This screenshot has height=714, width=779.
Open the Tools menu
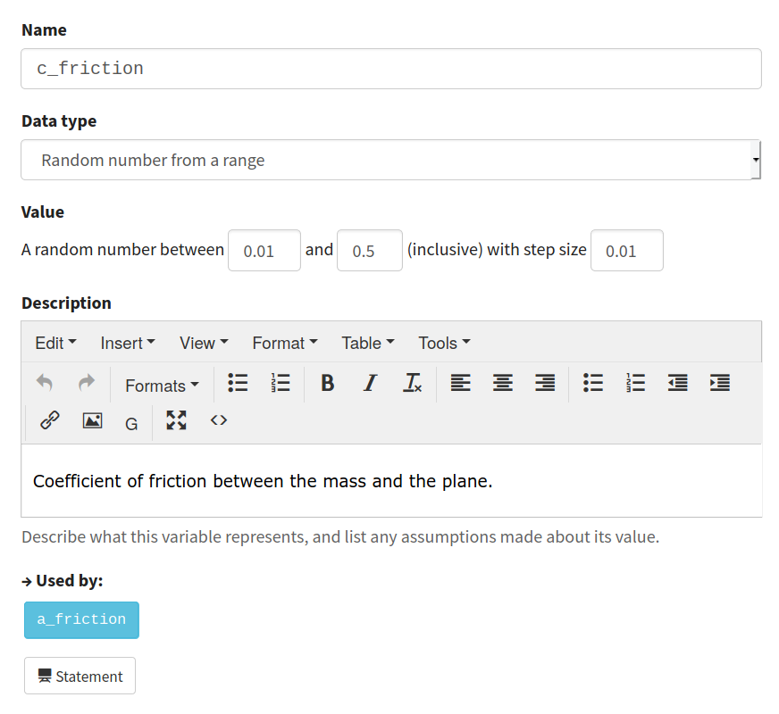[x=444, y=343]
